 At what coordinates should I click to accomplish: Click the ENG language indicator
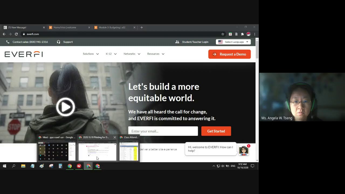(x=233, y=166)
